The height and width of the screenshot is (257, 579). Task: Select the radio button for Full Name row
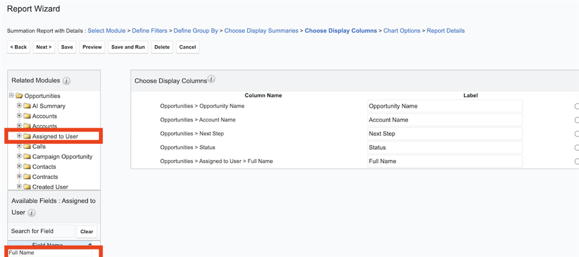[576, 162]
